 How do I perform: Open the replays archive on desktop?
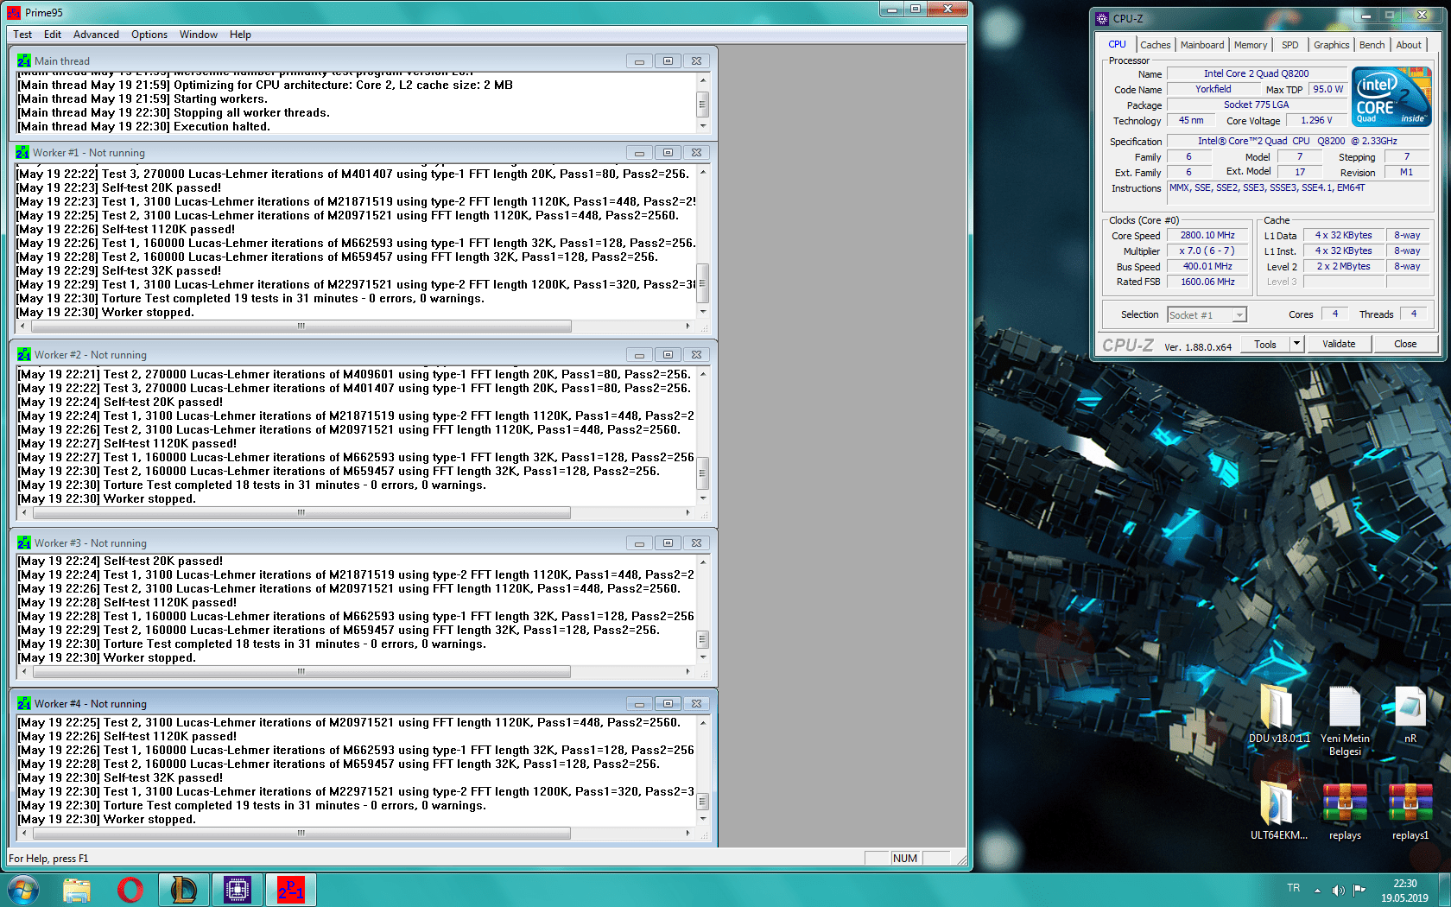pyautogui.click(x=1345, y=811)
